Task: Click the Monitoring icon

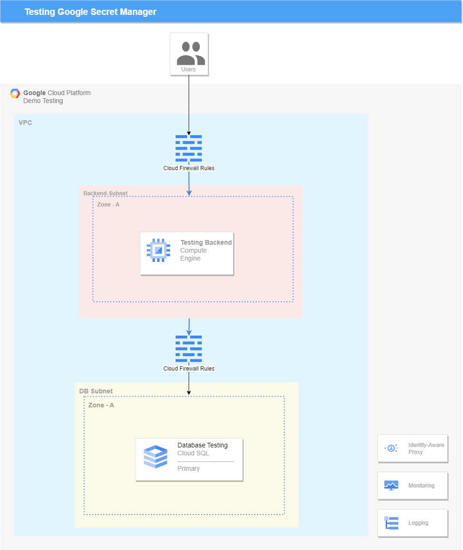Action: pos(390,485)
